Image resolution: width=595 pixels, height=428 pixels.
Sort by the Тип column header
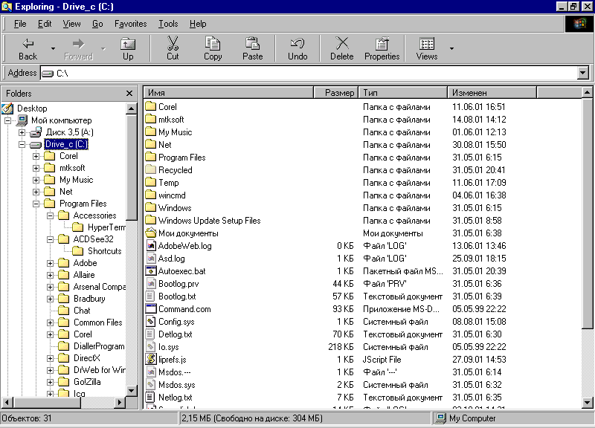pyautogui.click(x=402, y=92)
